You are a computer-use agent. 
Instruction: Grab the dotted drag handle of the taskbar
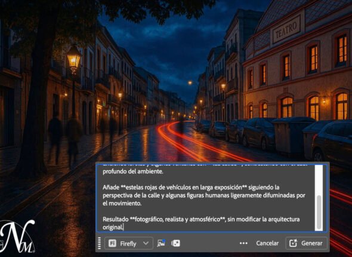tap(100, 243)
